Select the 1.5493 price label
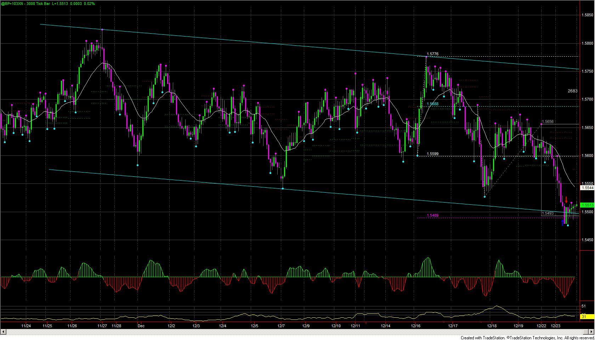This screenshot has height=340, width=595. pyautogui.click(x=548, y=213)
